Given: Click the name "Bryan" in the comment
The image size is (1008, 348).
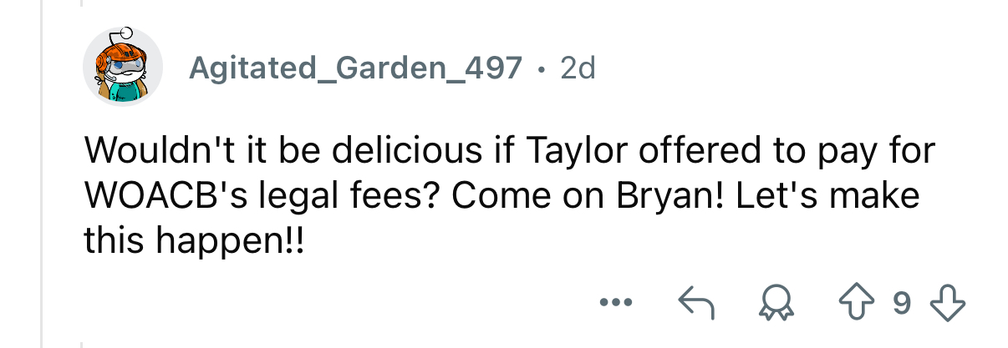Looking at the screenshot, I should point(657,195).
